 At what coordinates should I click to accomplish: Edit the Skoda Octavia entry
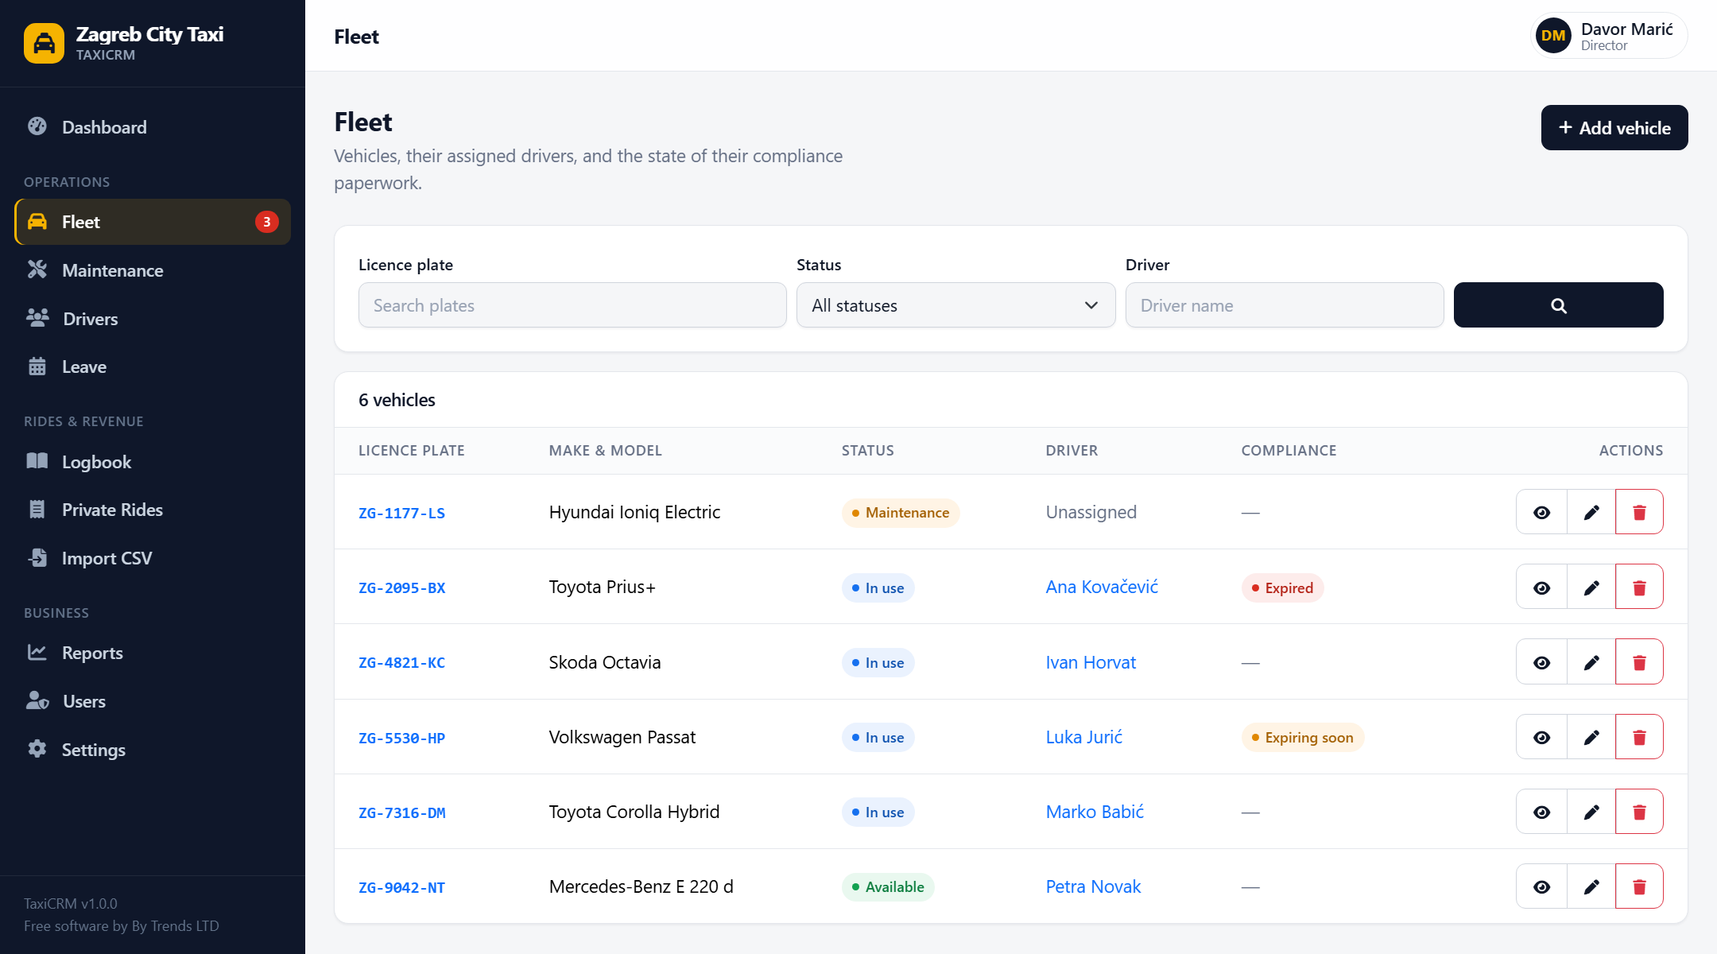[1591, 661]
